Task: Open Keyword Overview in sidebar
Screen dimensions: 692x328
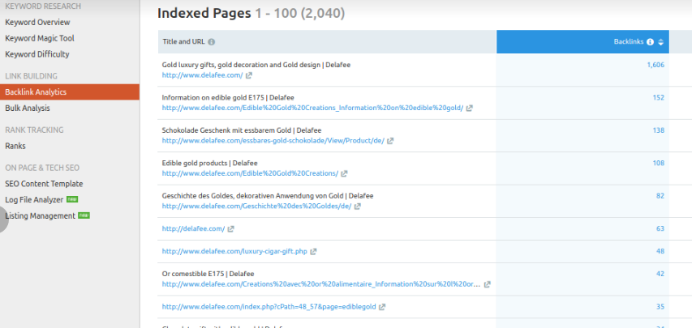Action: click(x=37, y=22)
